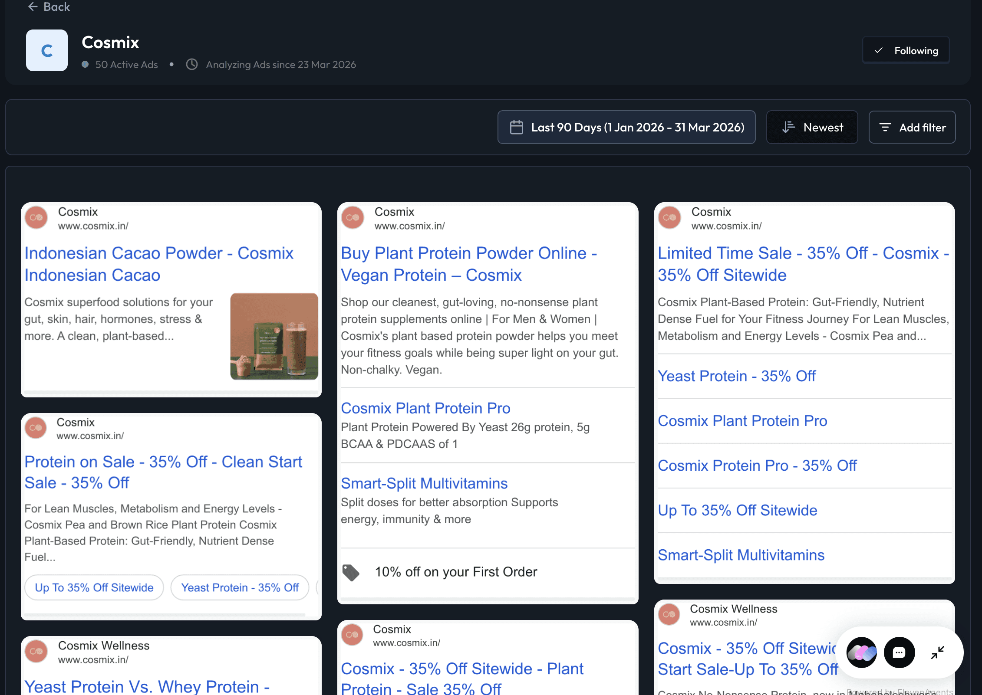
Task: Click the Back arrow icon
Action: tap(33, 7)
